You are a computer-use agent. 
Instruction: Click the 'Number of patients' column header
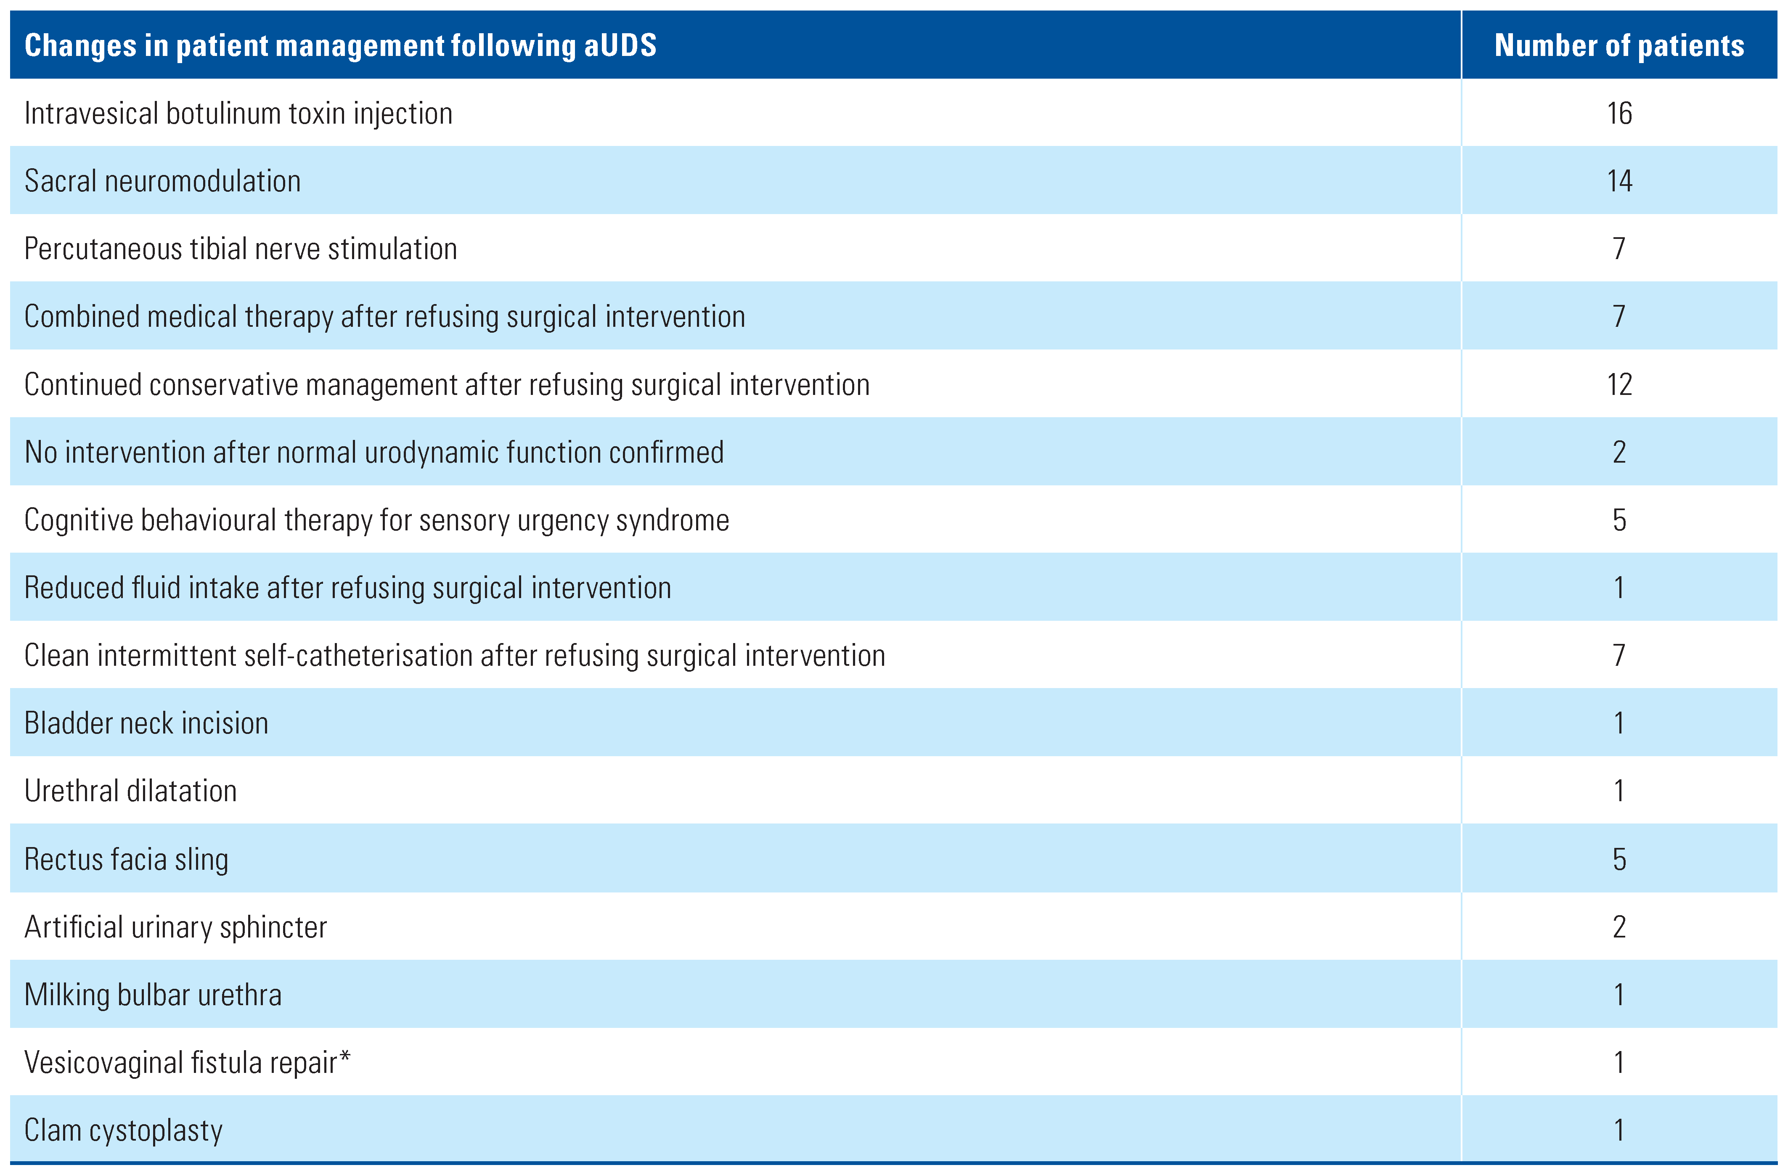tap(1619, 45)
